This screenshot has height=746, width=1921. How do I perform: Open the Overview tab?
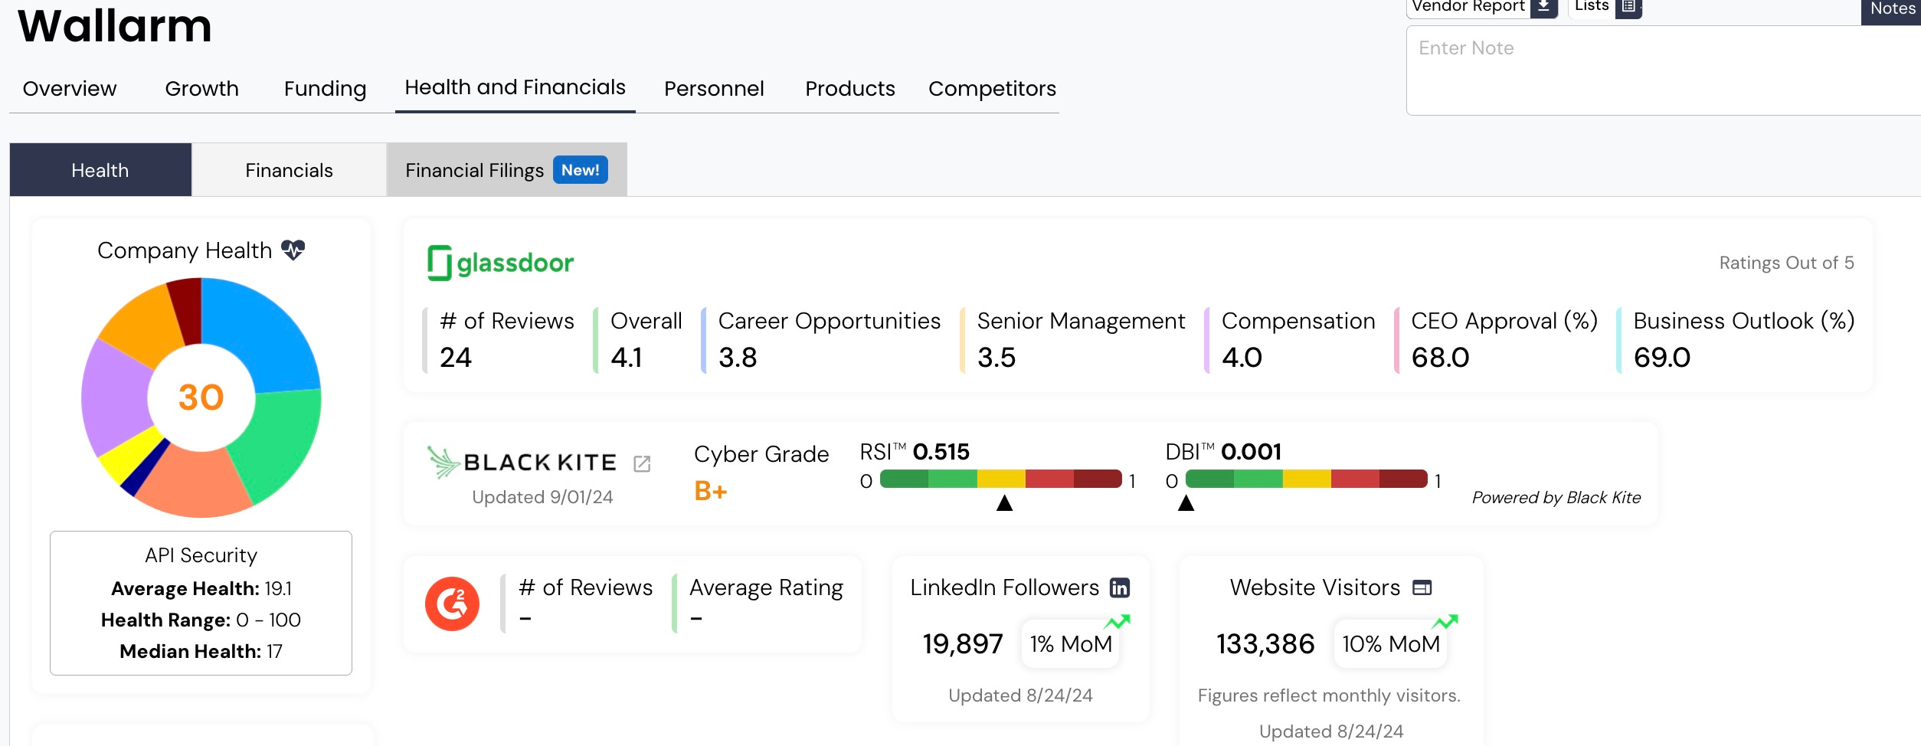pyautogui.click(x=70, y=89)
